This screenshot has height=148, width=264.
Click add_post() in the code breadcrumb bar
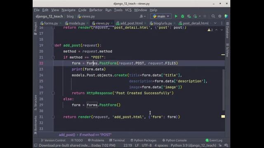pos(67,135)
